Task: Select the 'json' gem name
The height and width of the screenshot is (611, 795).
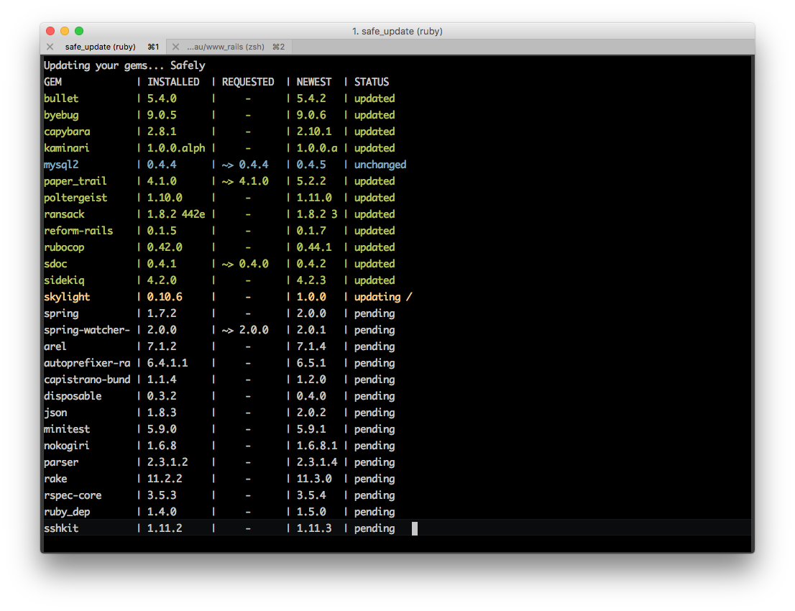Action: [55, 413]
